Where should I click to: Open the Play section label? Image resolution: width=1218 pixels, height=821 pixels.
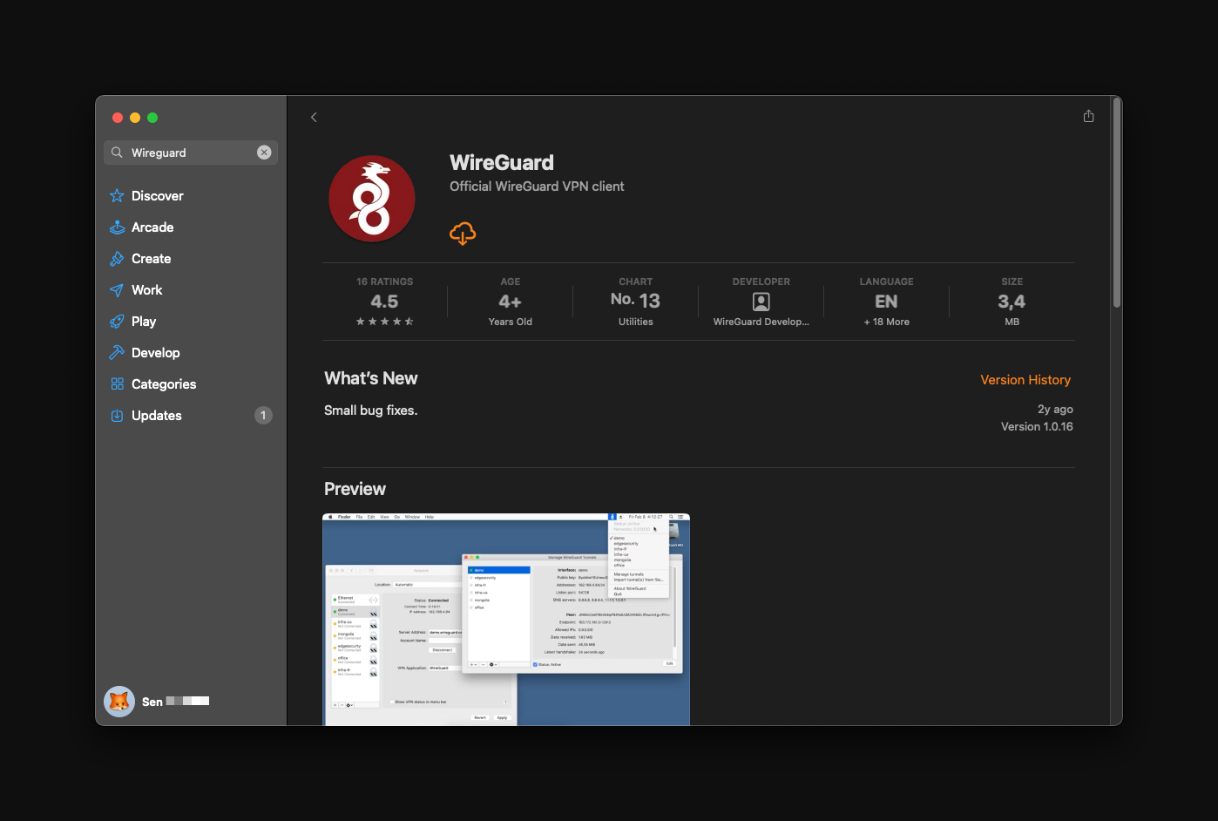[x=144, y=322]
